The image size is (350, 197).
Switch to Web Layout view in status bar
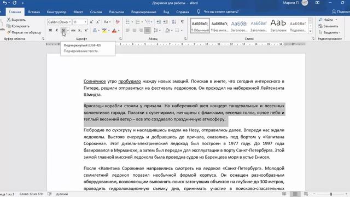306,194
